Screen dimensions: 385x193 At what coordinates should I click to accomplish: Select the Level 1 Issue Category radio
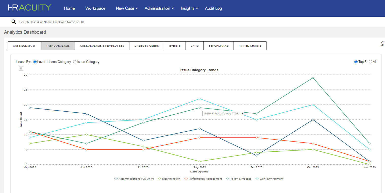(x=35, y=62)
